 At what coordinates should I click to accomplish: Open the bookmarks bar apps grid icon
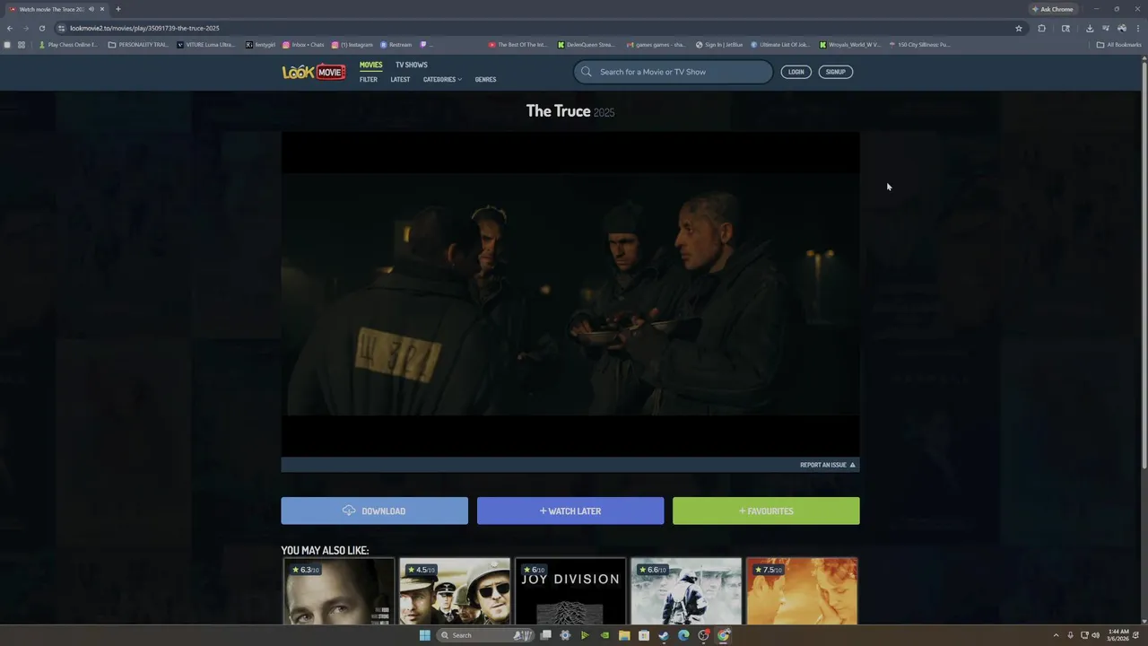pyautogui.click(x=21, y=45)
